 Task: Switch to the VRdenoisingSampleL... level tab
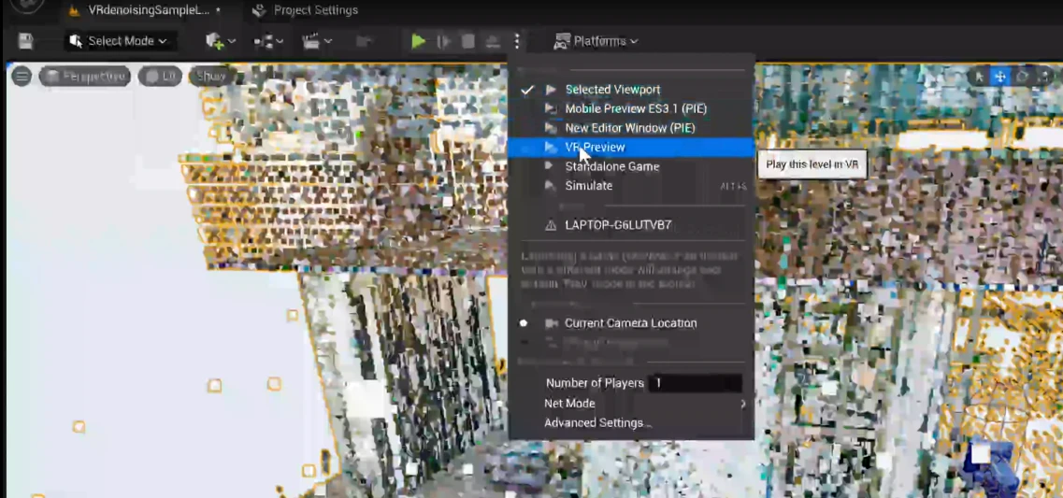[147, 10]
